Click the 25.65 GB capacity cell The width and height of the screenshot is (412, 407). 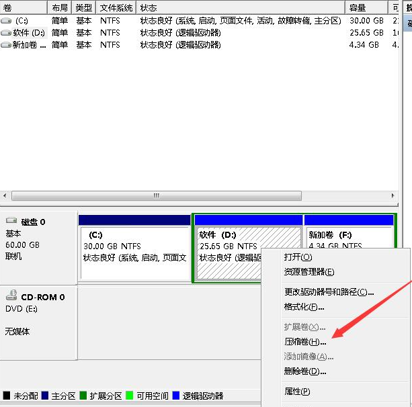point(366,33)
